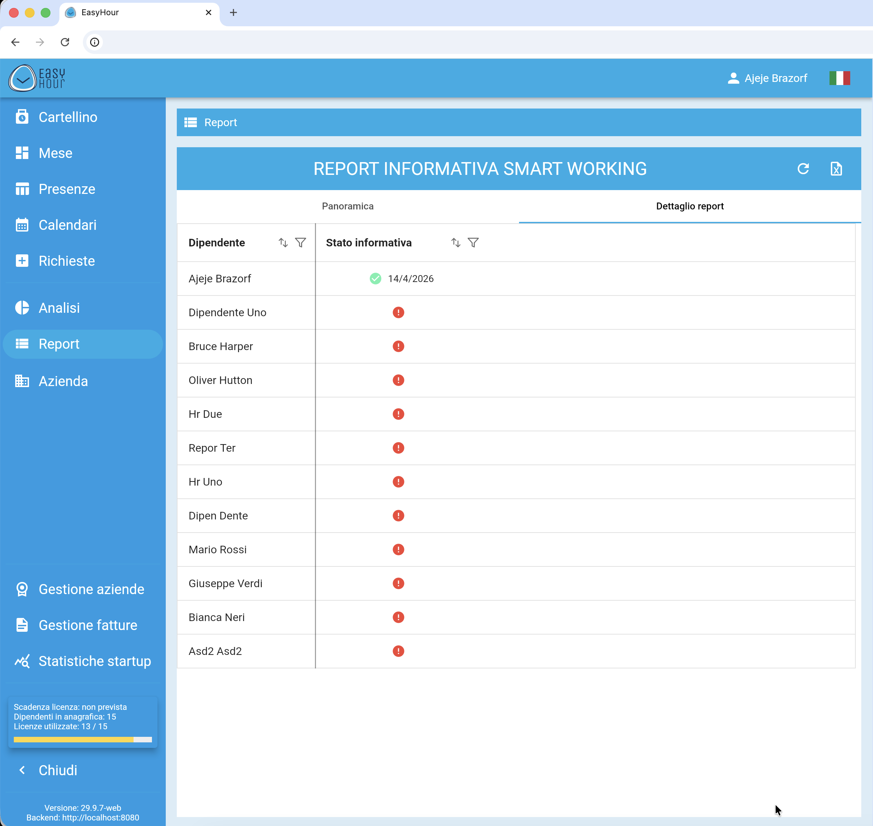Switch to the Panoramica tab

tap(348, 206)
